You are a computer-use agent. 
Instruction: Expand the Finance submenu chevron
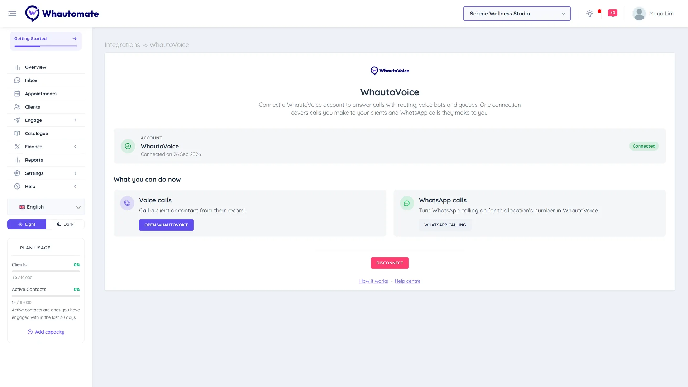[75, 147]
